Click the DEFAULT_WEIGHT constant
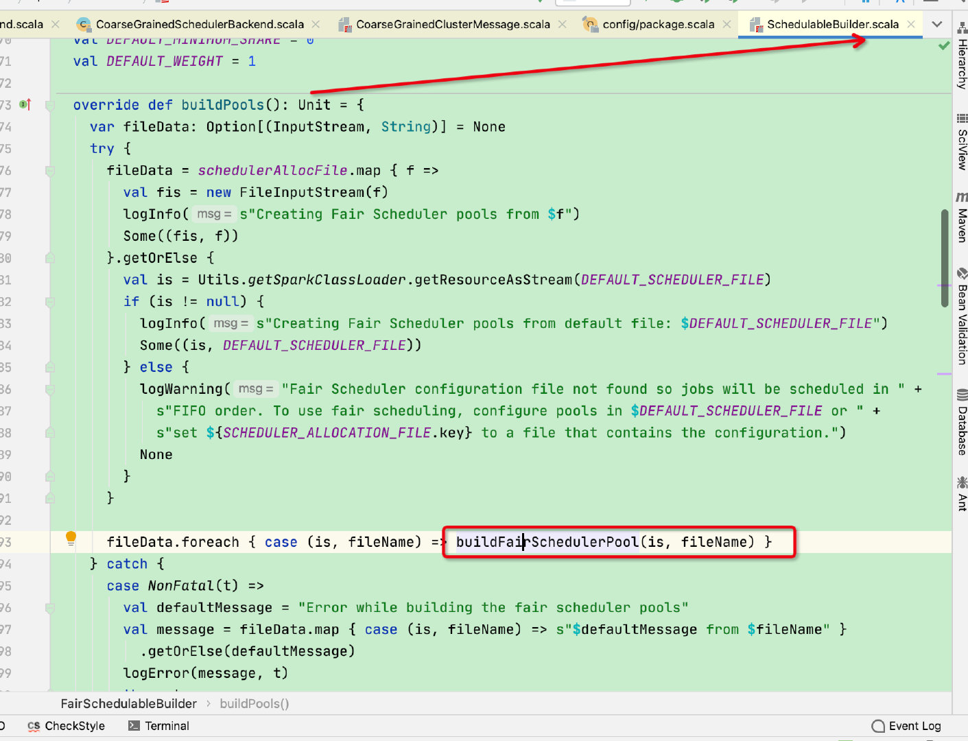This screenshot has width=968, height=741. (165, 61)
